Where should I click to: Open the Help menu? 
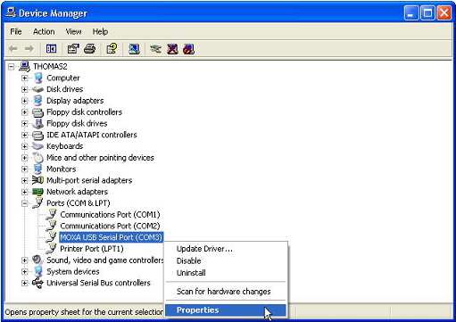coord(100,31)
